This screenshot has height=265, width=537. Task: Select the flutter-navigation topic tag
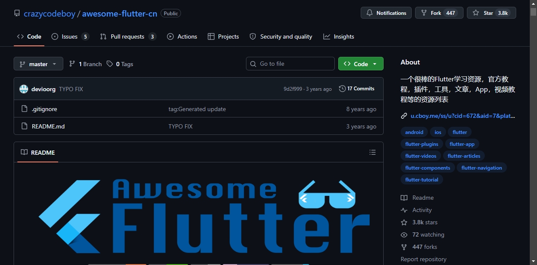coord(482,168)
